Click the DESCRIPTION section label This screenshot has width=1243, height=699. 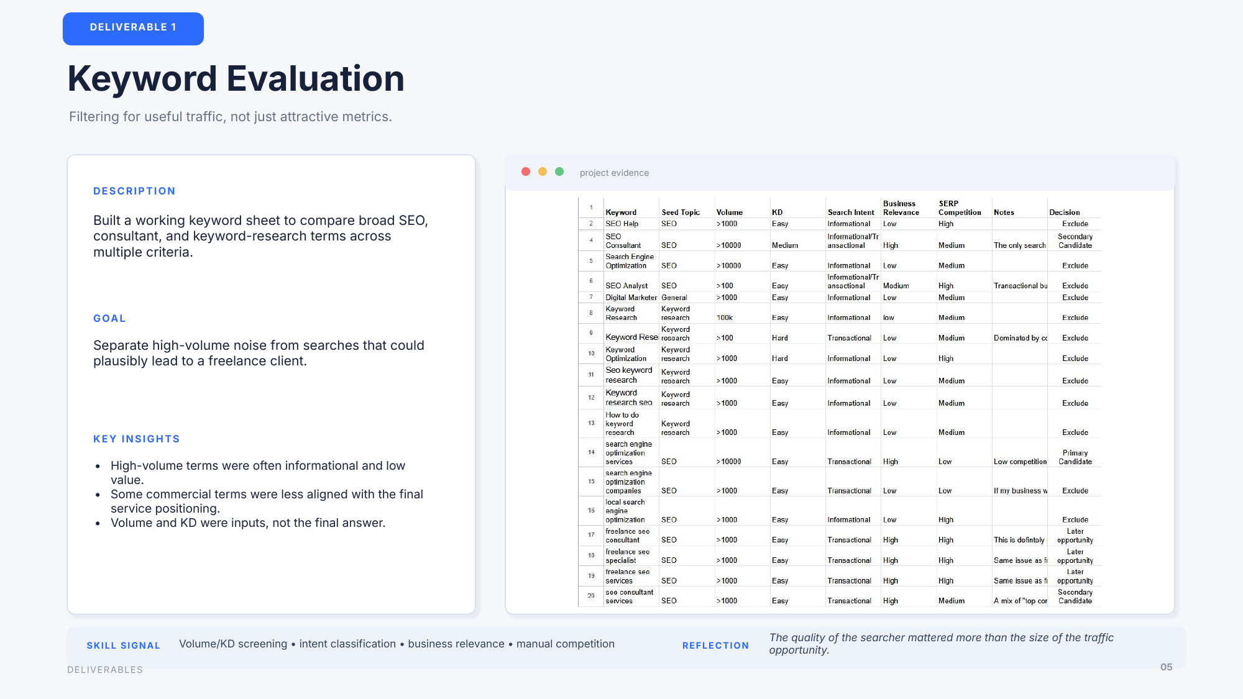pos(134,191)
